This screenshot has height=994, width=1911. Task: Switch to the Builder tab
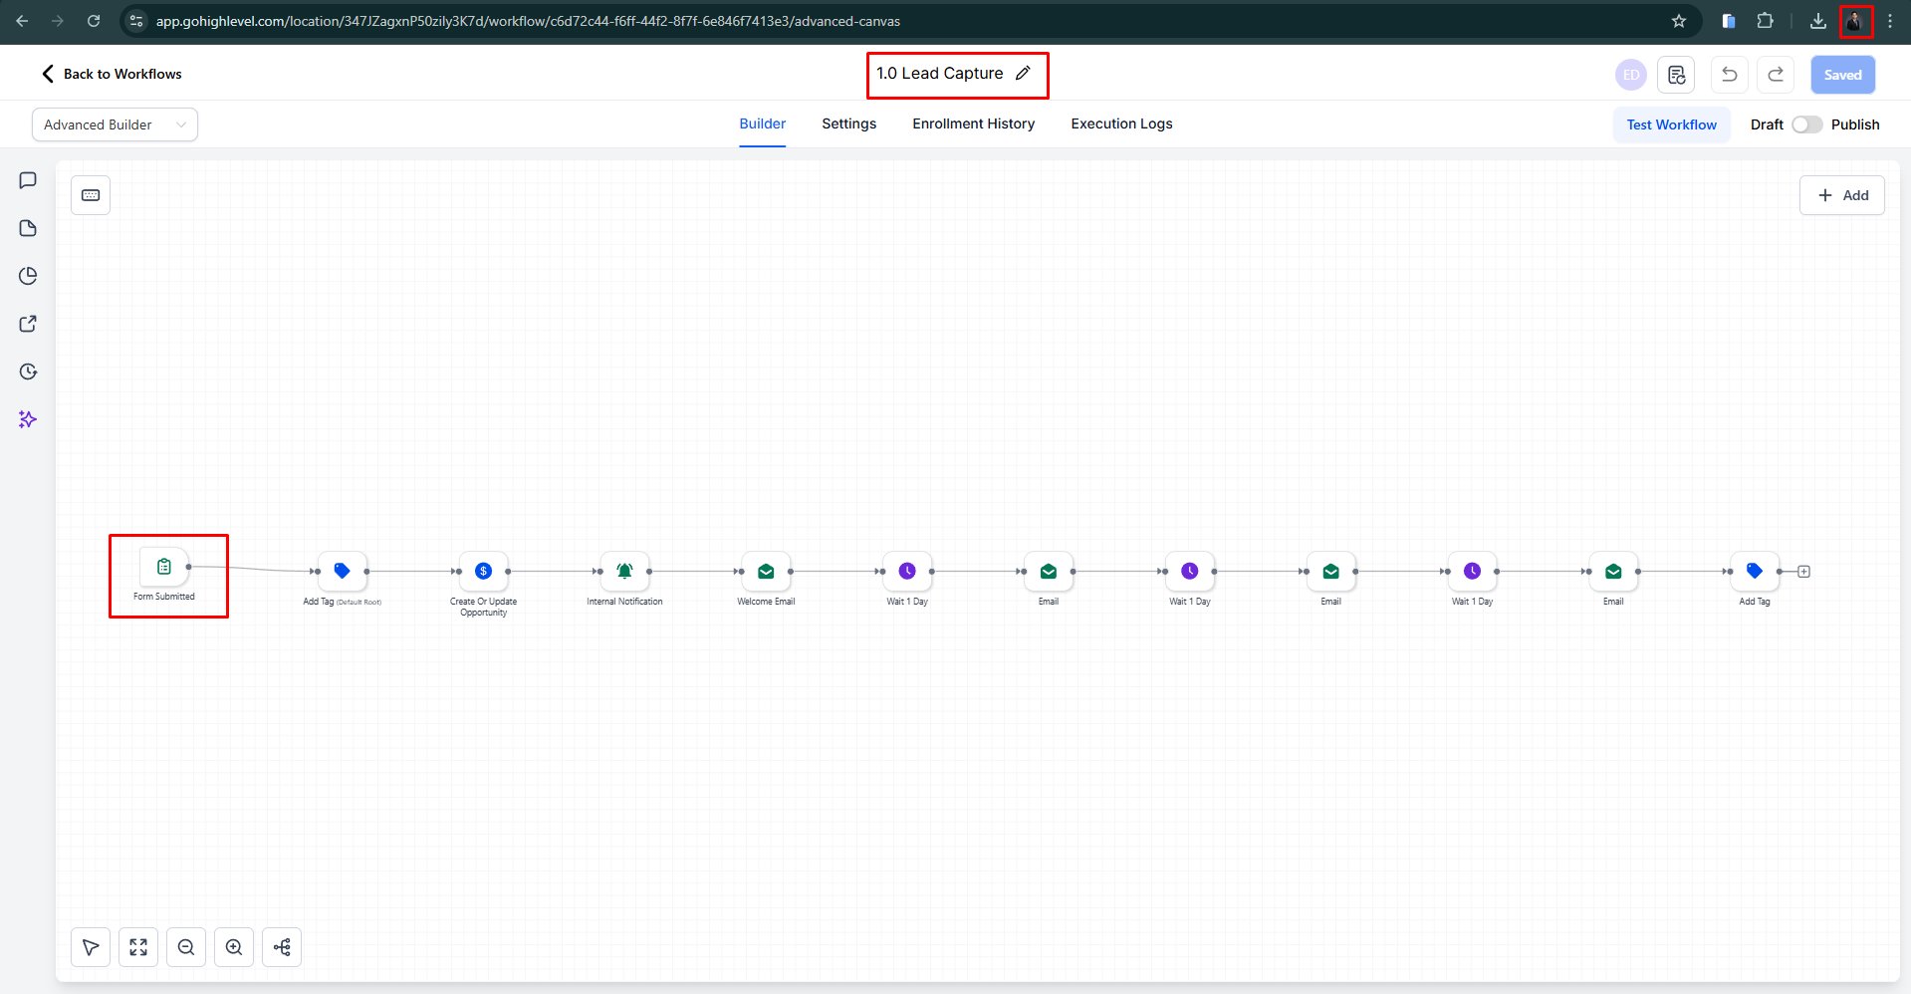763,124
